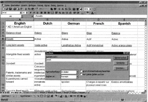The width and height of the screenshot is (148, 102).
Task: Save the workbook with the disk icon
Action: click(10, 9)
